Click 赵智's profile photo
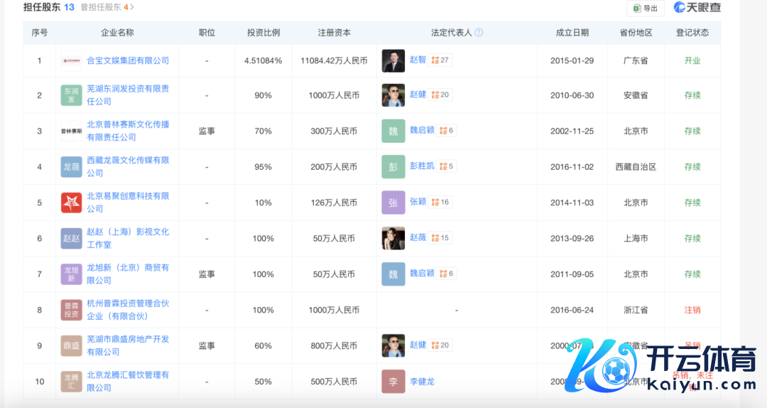767x408 pixels. pyautogui.click(x=393, y=60)
